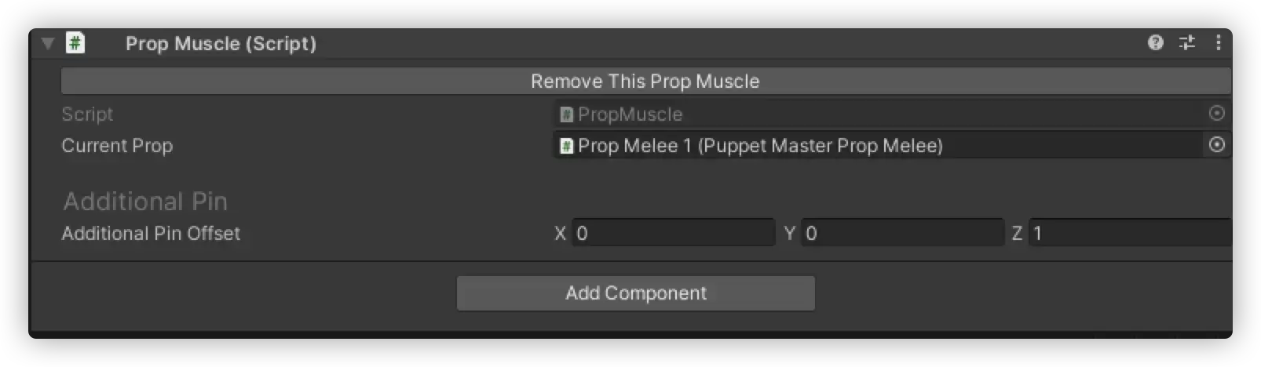
Task: Click the C# script icon in component header
Action: 75,42
